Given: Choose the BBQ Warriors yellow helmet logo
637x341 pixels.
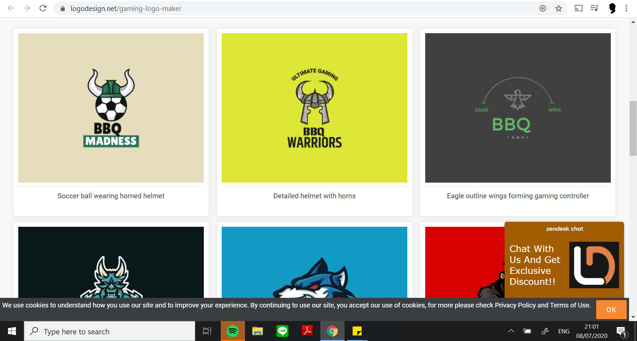Looking at the screenshot, I should coord(314,108).
